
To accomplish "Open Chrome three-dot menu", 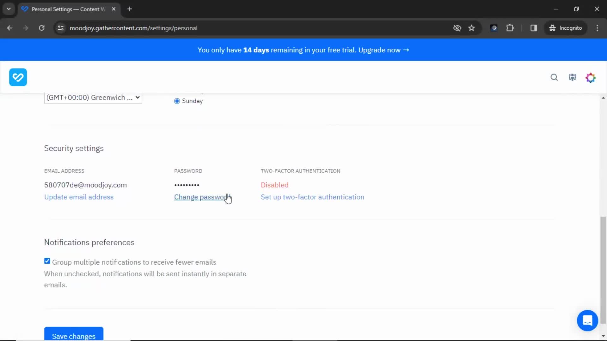I will point(597,28).
